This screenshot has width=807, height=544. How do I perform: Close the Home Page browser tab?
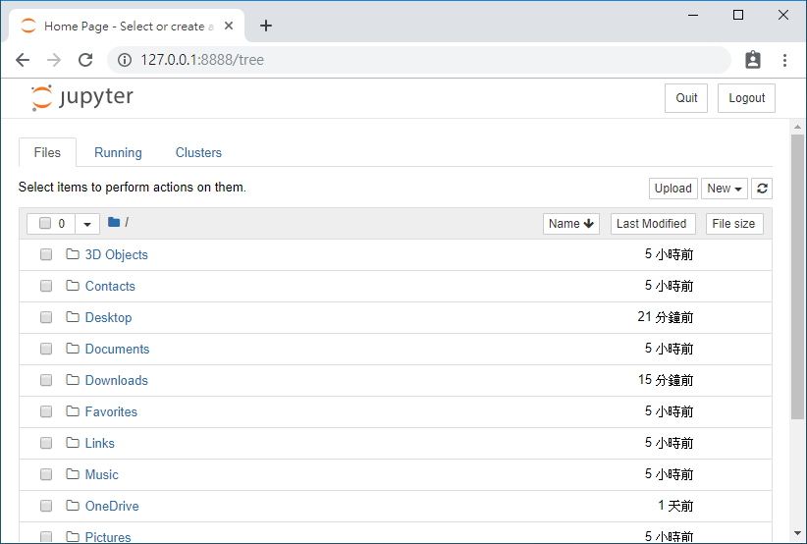(x=229, y=26)
